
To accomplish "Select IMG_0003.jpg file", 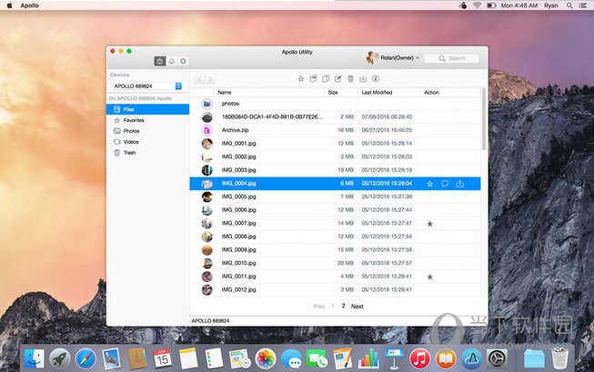I will 336,170.
